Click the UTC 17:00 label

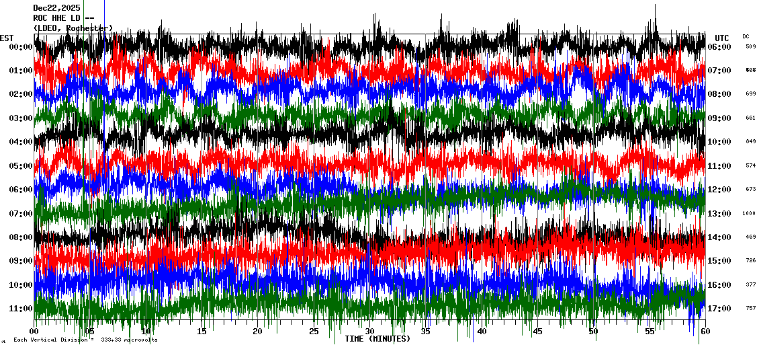click(719, 308)
